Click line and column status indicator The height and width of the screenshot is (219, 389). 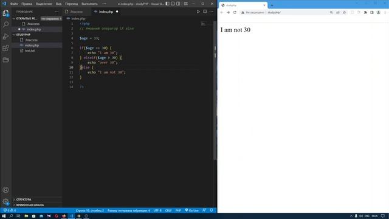point(90,210)
